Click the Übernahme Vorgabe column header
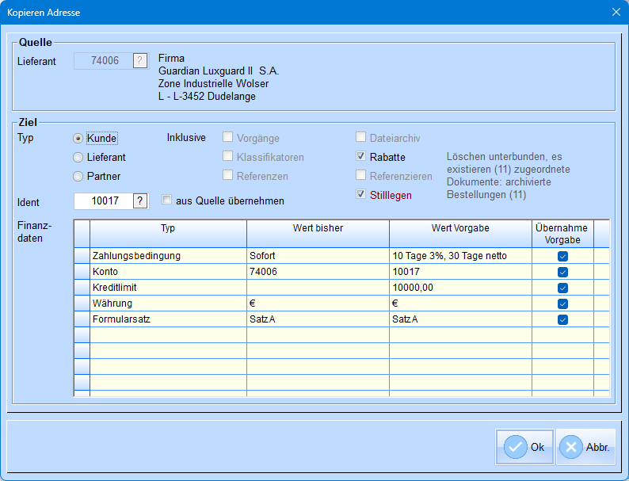This screenshot has width=629, height=481. 562,234
